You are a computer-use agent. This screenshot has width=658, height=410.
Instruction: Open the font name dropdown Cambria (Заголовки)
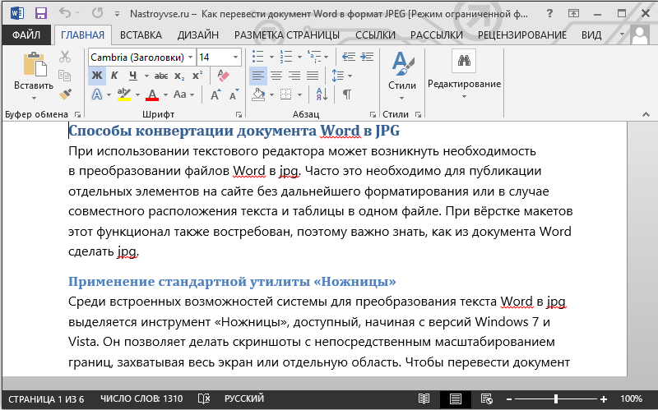point(190,58)
